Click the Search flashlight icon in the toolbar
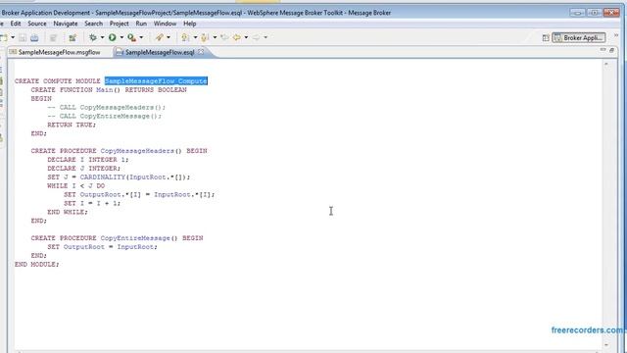 [x=160, y=37]
